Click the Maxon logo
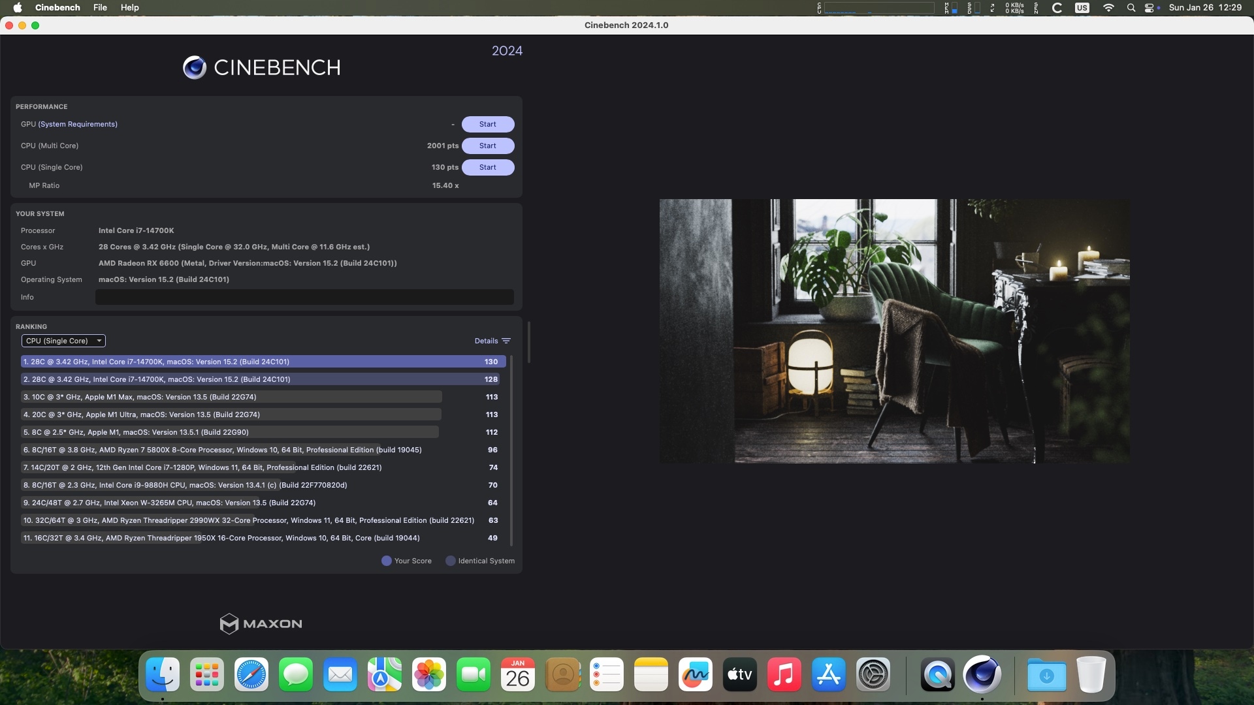This screenshot has height=705, width=1254. (x=261, y=624)
